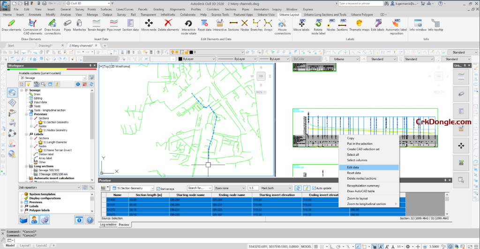480x249 pixels.
Task: Open Conversion of CAD elements tool
Action: (x=32, y=27)
